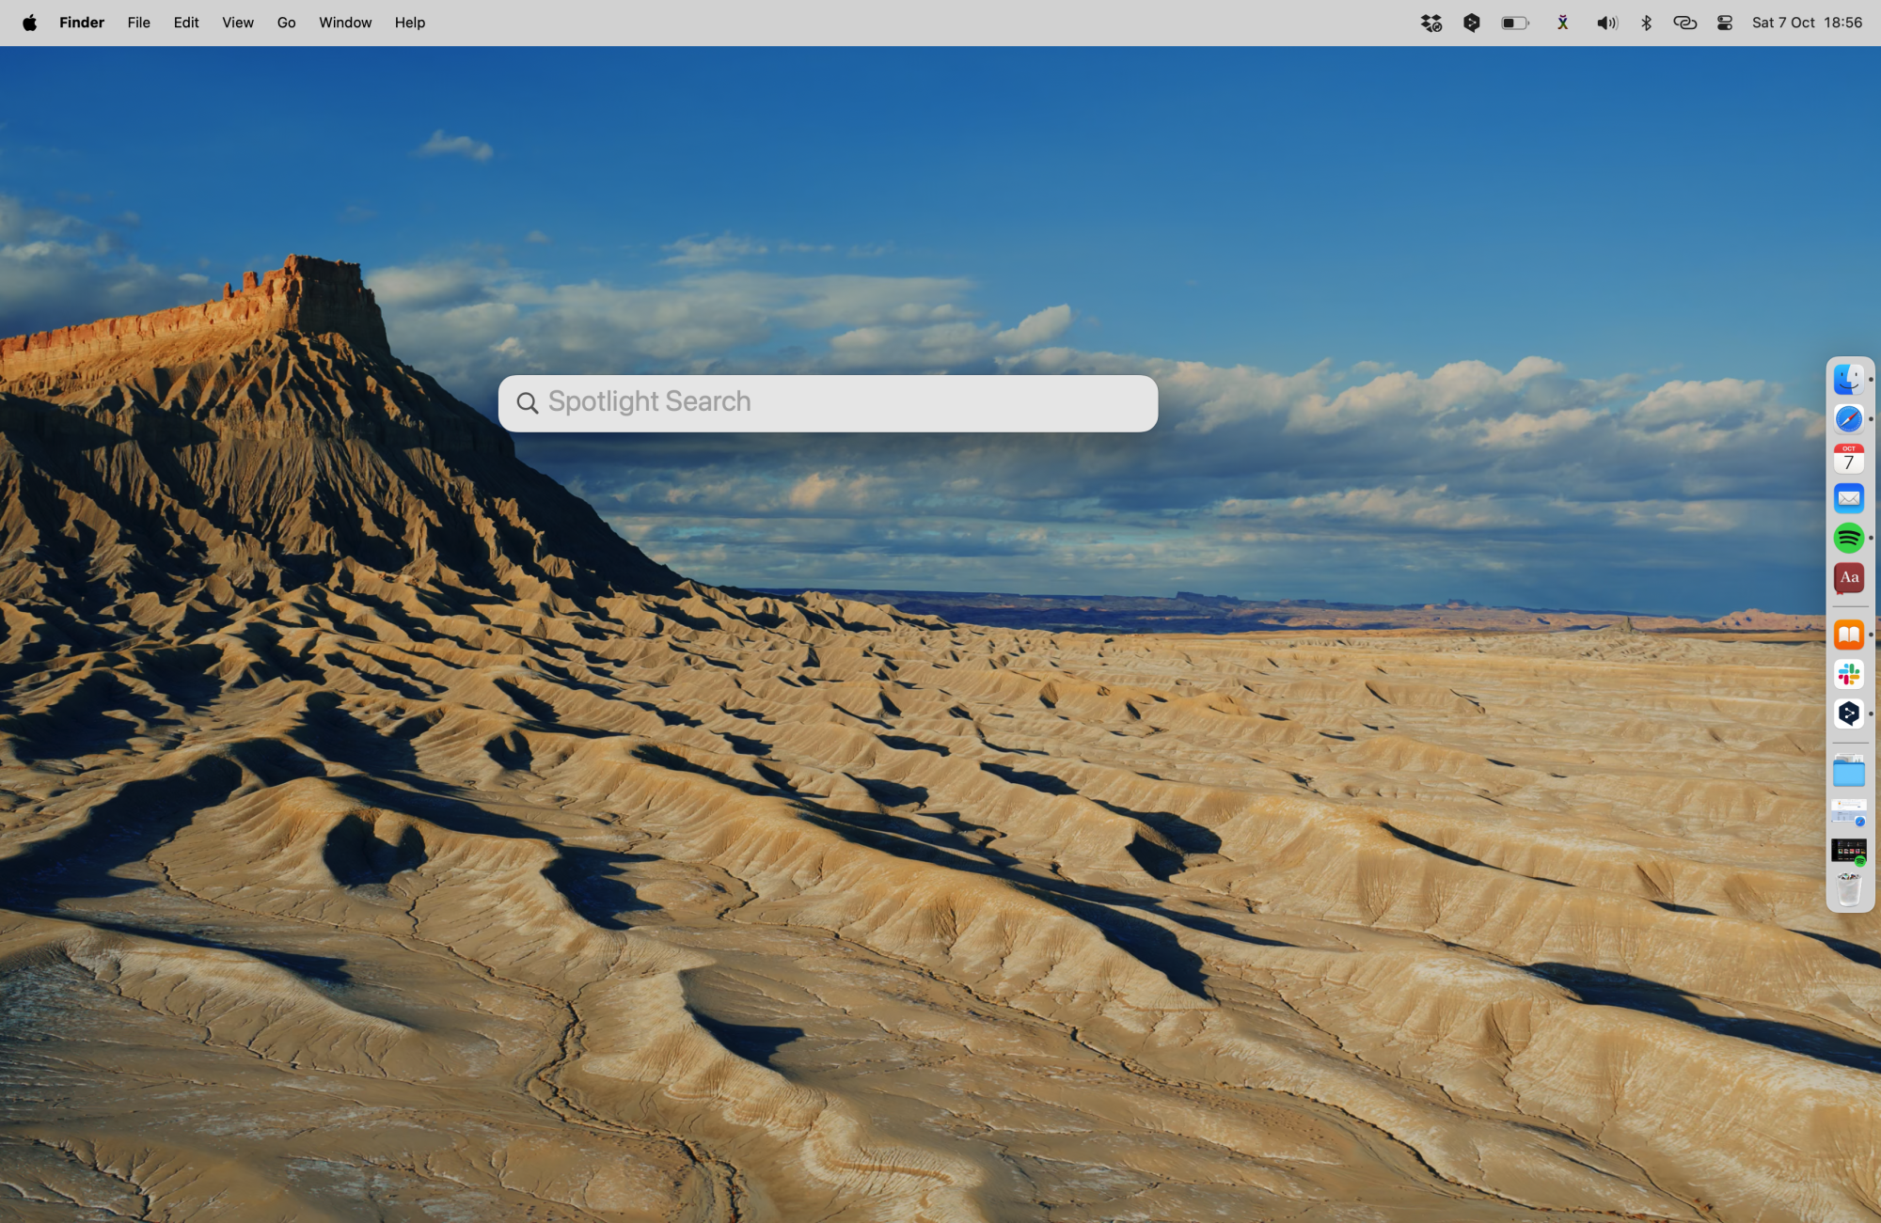Open the Apple menu
1881x1223 pixels.
(29, 23)
